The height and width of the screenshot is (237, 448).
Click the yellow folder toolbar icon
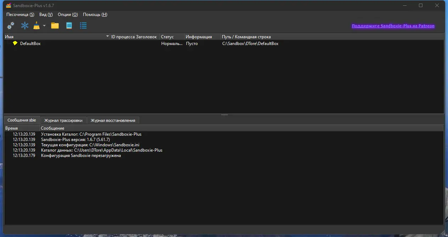click(x=55, y=26)
